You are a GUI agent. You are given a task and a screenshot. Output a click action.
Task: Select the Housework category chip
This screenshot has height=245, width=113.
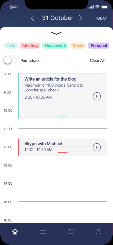[55, 46]
